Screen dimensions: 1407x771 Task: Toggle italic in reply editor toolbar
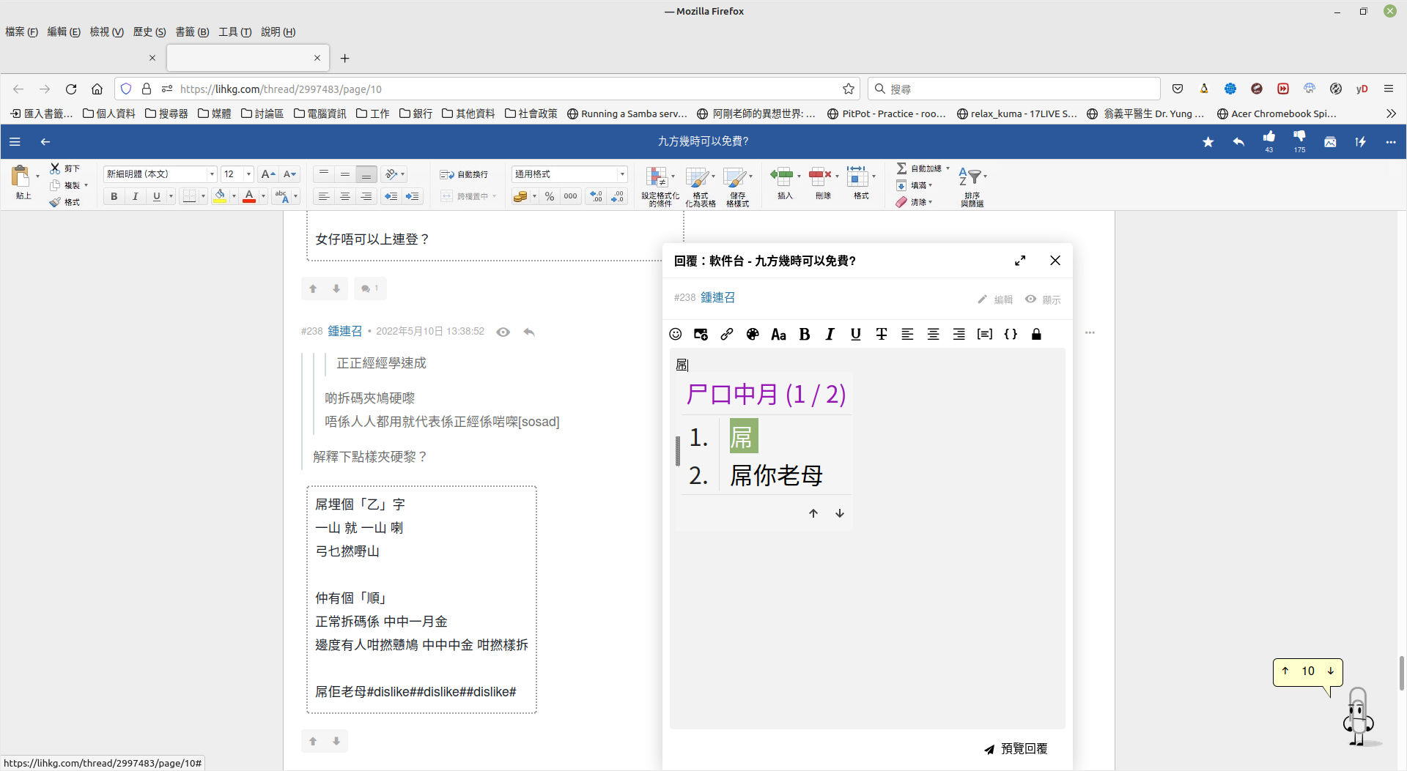830,334
